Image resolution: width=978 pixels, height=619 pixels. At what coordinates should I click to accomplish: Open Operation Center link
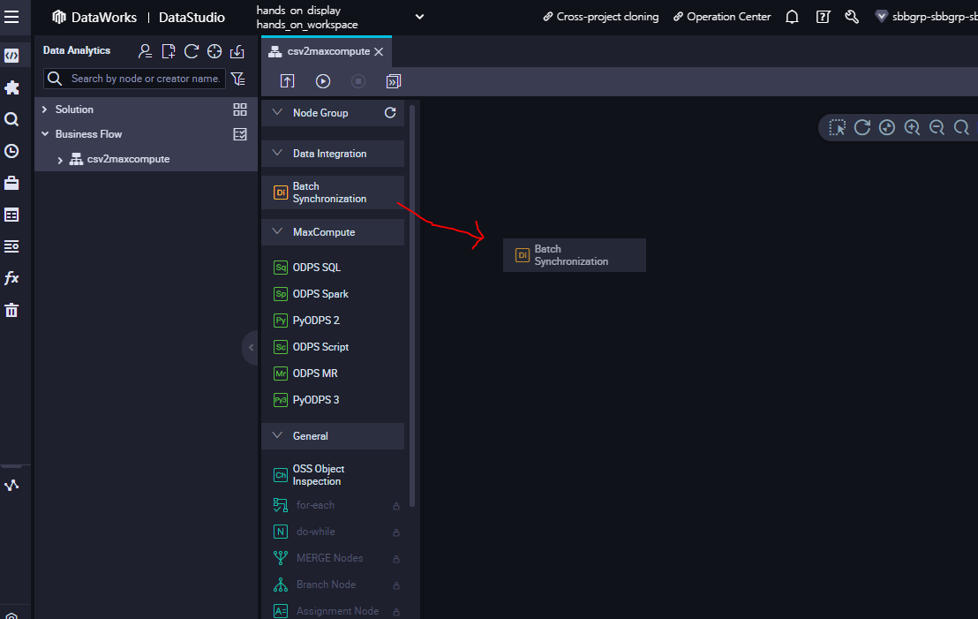[x=722, y=17]
